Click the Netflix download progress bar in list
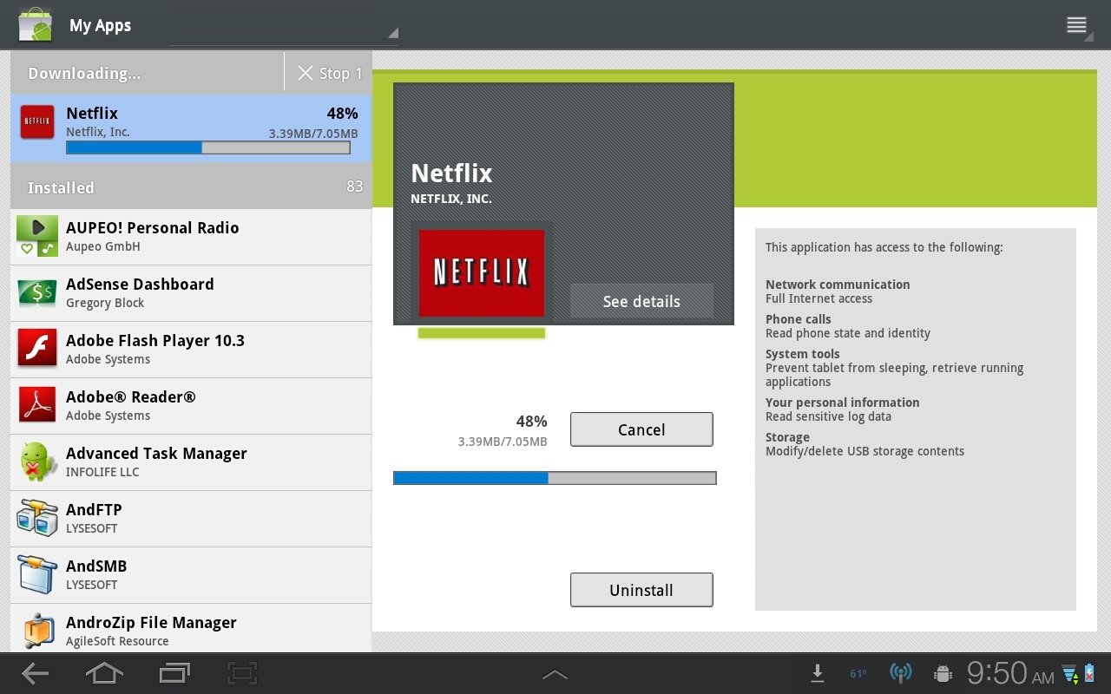Viewport: 1111px width, 694px height. tap(208, 148)
